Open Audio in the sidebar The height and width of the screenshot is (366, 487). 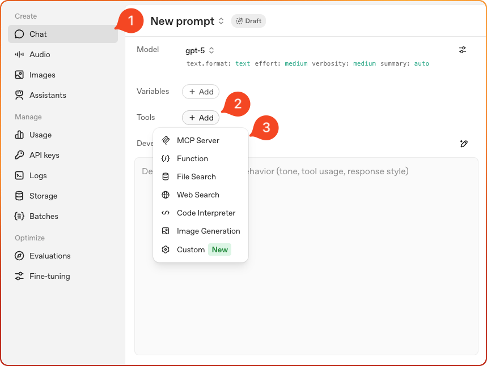[40, 54]
